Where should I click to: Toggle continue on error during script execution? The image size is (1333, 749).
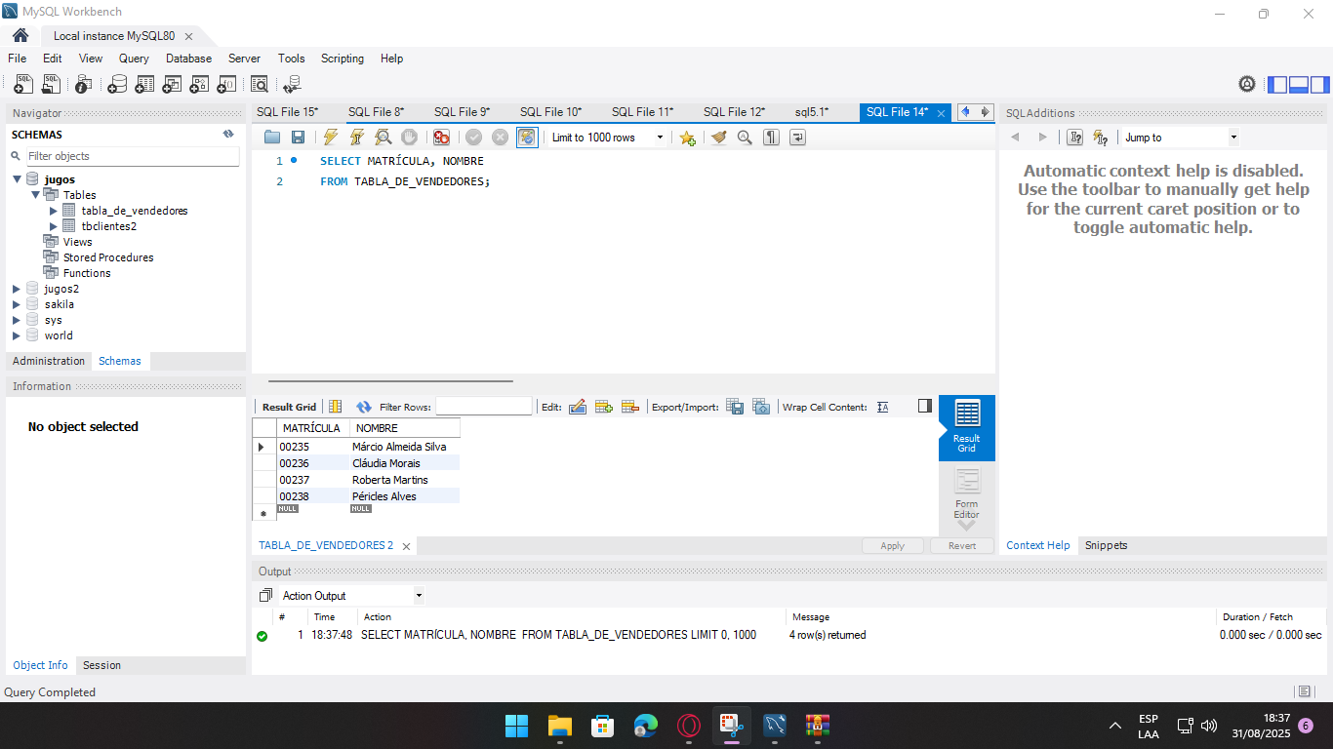pos(441,138)
